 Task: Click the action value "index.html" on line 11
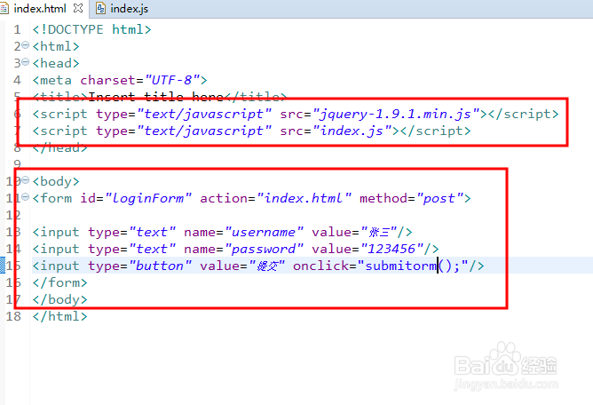(x=304, y=198)
